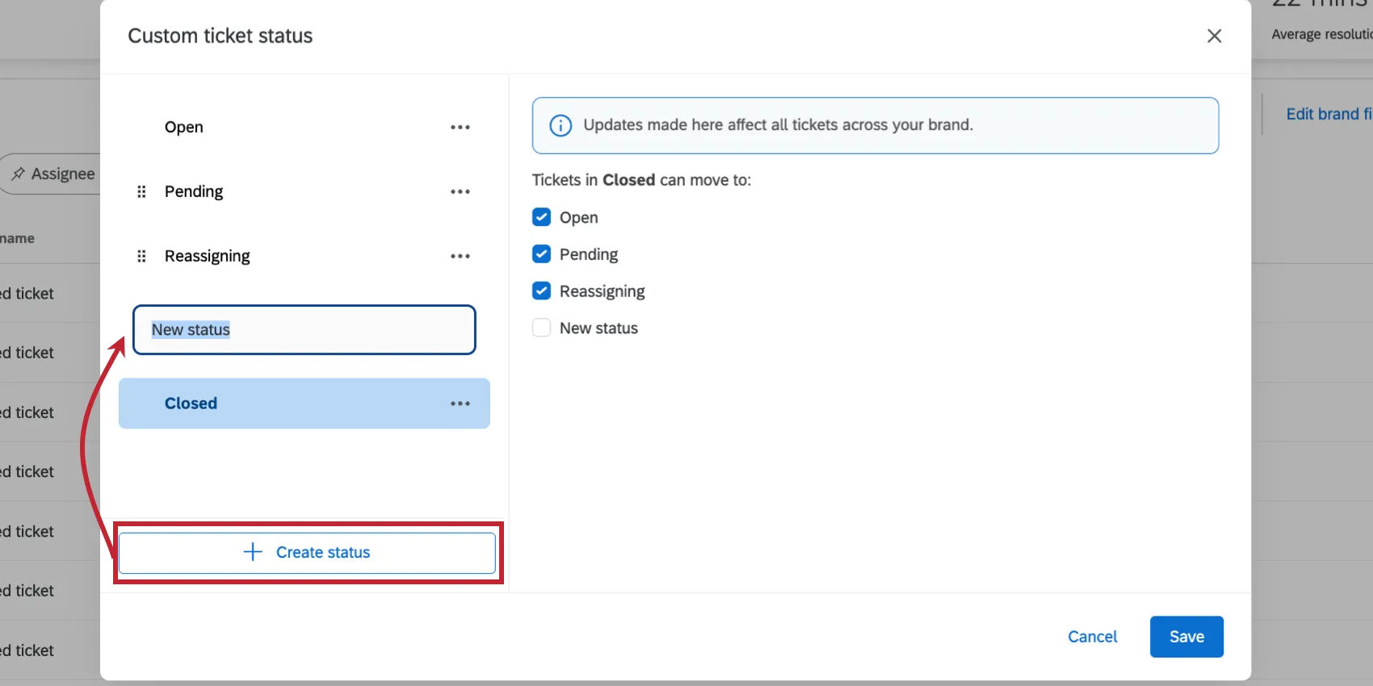
Task: Click the plus icon on Create status
Action: click(253, 552)
